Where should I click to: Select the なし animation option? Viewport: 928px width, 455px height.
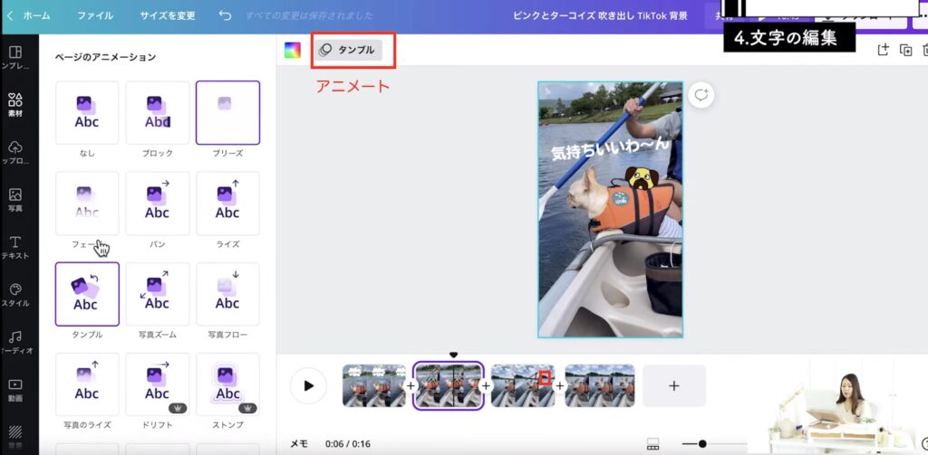pyautogui.click(x=87, y=113)
